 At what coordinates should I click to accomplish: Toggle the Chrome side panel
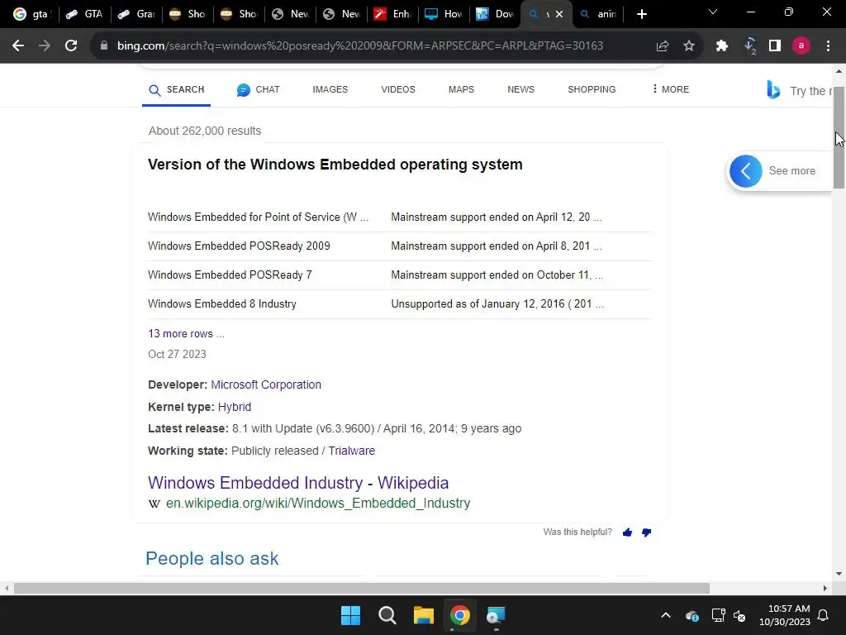775,46
